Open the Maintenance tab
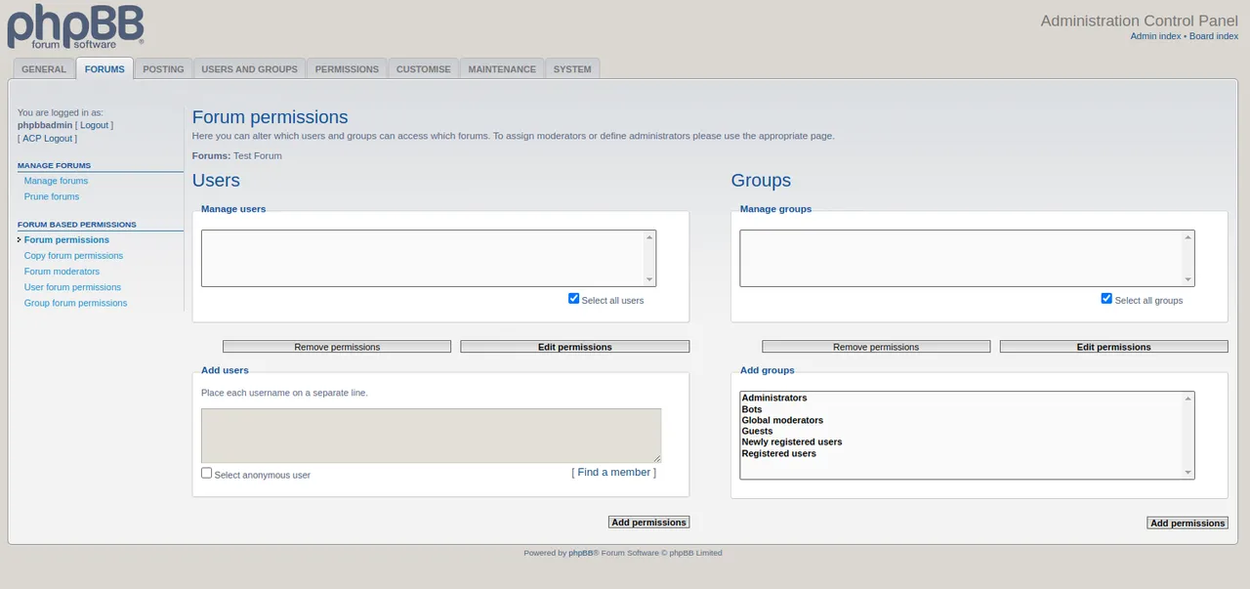 (x=502, y=69)
